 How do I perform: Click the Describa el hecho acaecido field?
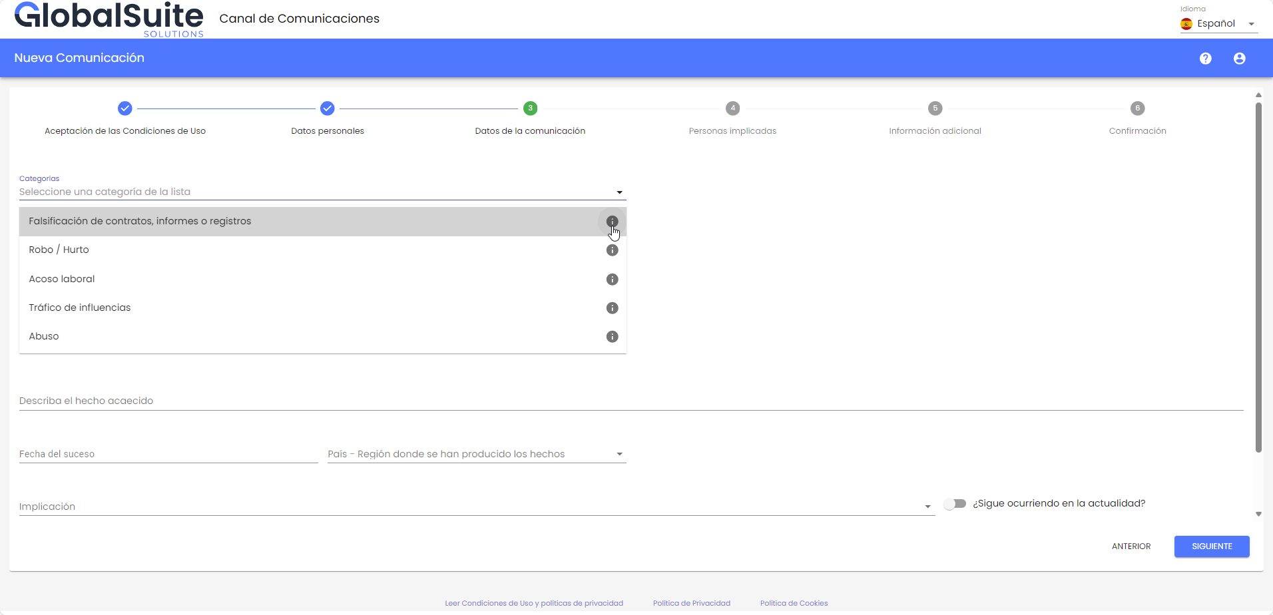(x=631, y=401)
